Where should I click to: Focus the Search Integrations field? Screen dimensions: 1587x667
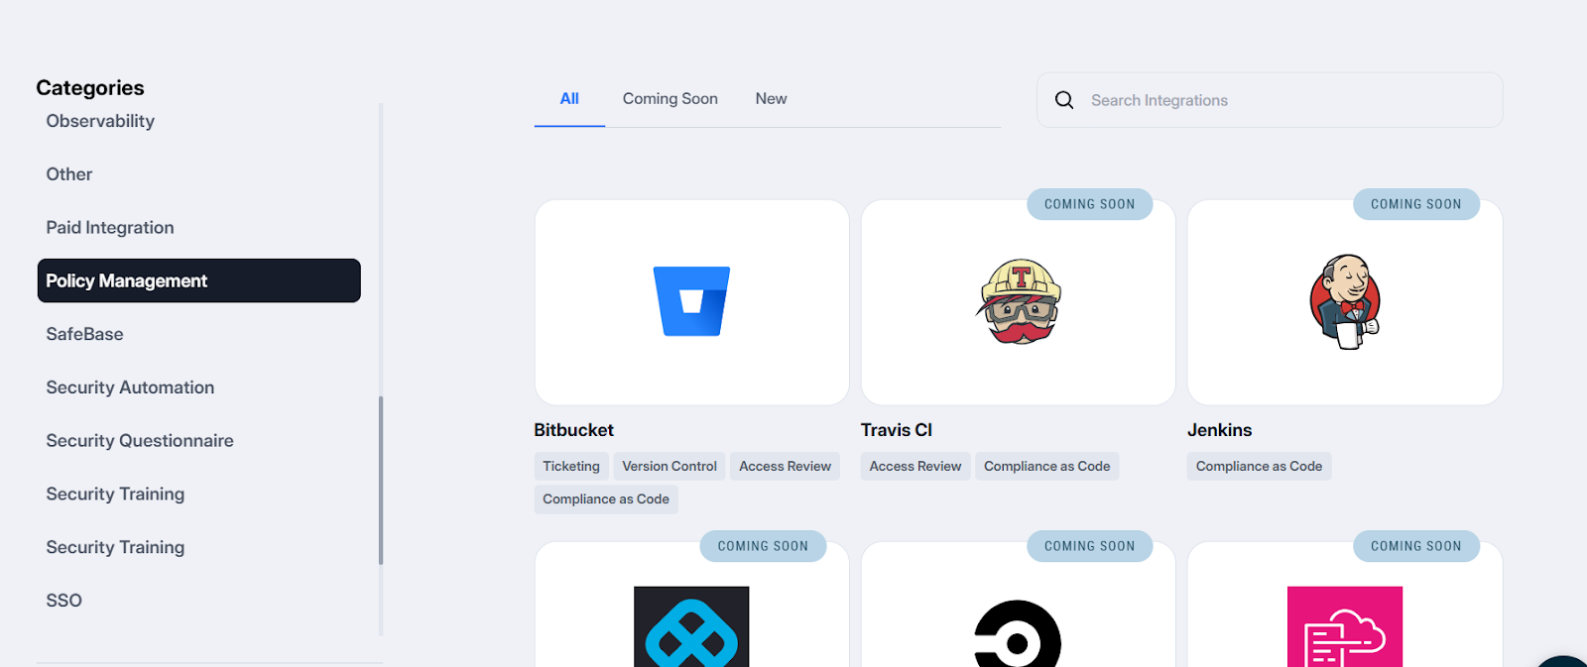(1270, 100)
